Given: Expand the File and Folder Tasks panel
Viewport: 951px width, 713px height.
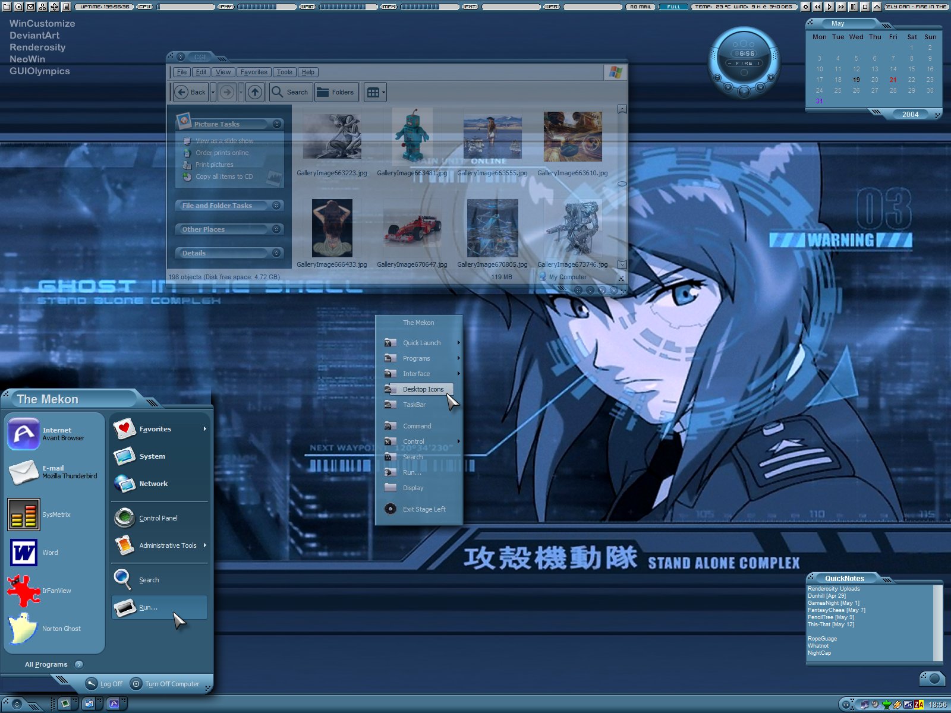Looking at the screenshot, I should [276, 205].
